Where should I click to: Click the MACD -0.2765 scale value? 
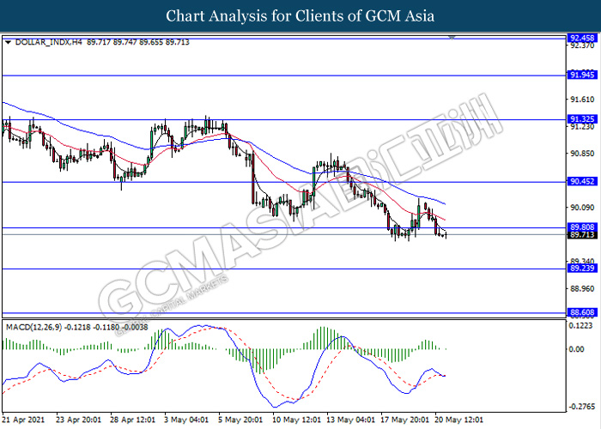pos(580,406)
